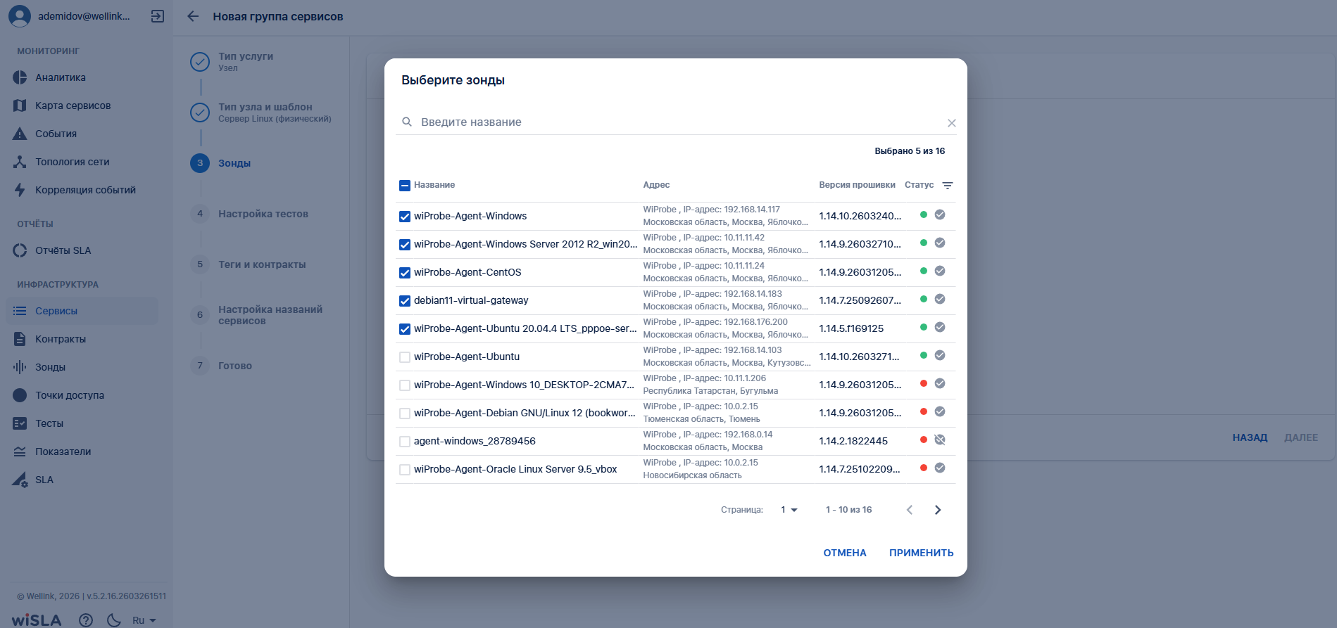The image size is (1337, 628).
Task: Click the Network Topology icon
Action: [x=20, y=162]
